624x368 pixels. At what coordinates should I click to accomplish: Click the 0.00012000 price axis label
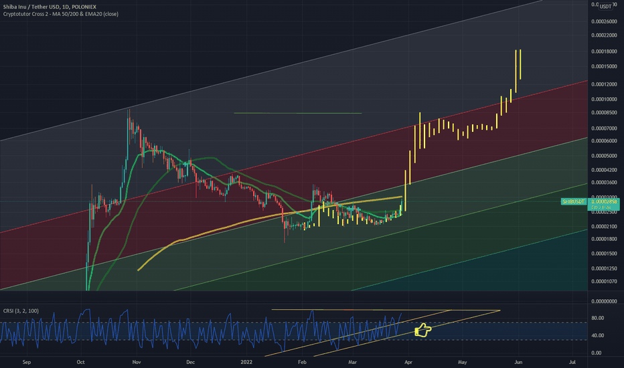[604, 84]
